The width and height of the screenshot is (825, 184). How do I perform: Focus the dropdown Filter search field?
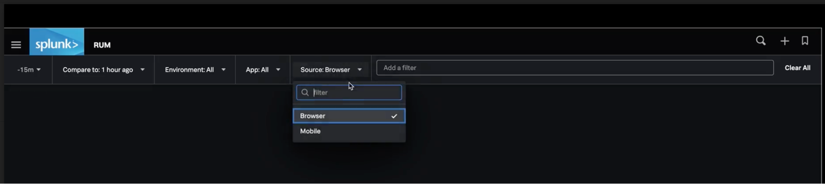(349, 92)
